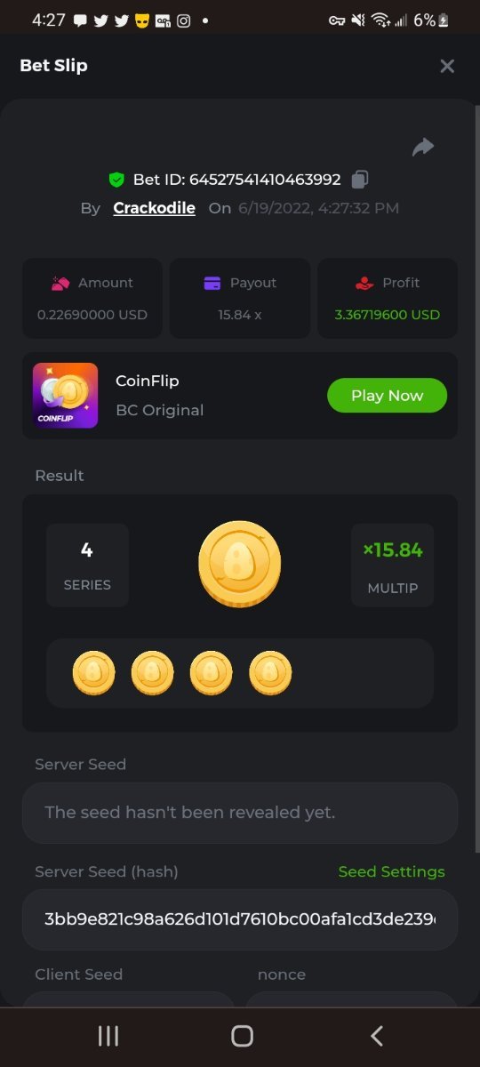Image resolution: width=480 pixels, height=1067 pixels.
Task: Click the large gold result coin
Action: tap(239, 565)
